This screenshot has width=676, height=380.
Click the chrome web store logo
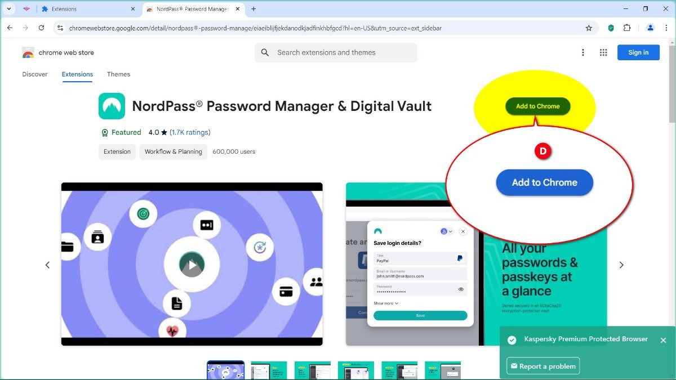coord(58,52)
